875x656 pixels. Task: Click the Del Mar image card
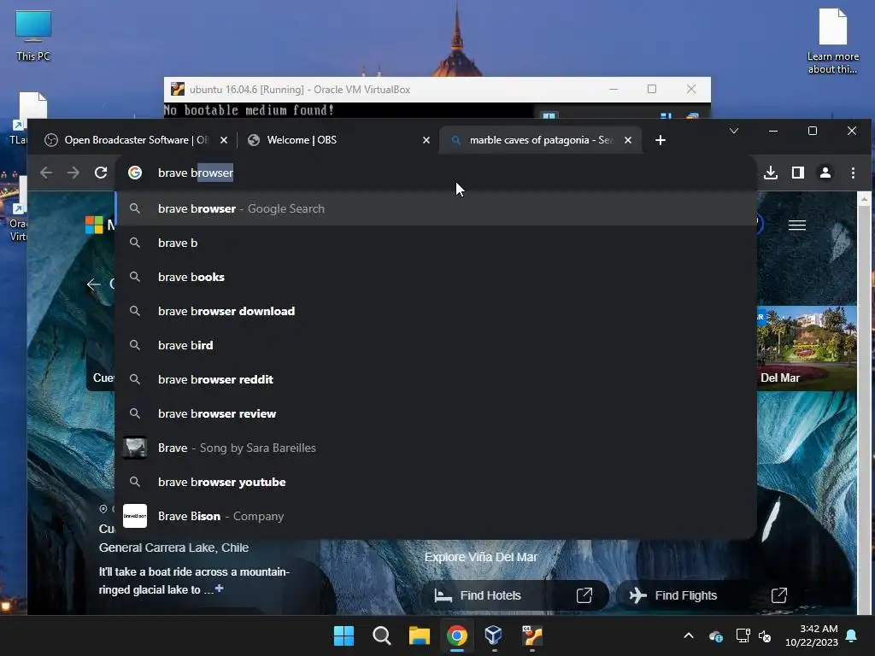tap(807, 347)
